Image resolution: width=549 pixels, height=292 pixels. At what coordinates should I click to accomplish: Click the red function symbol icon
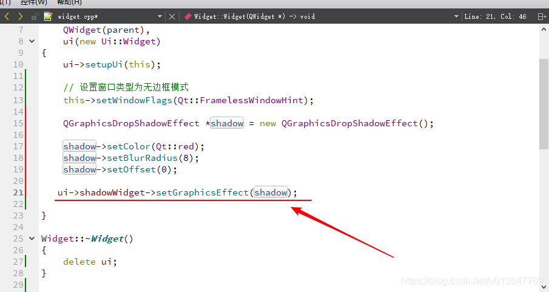point(188,16)
